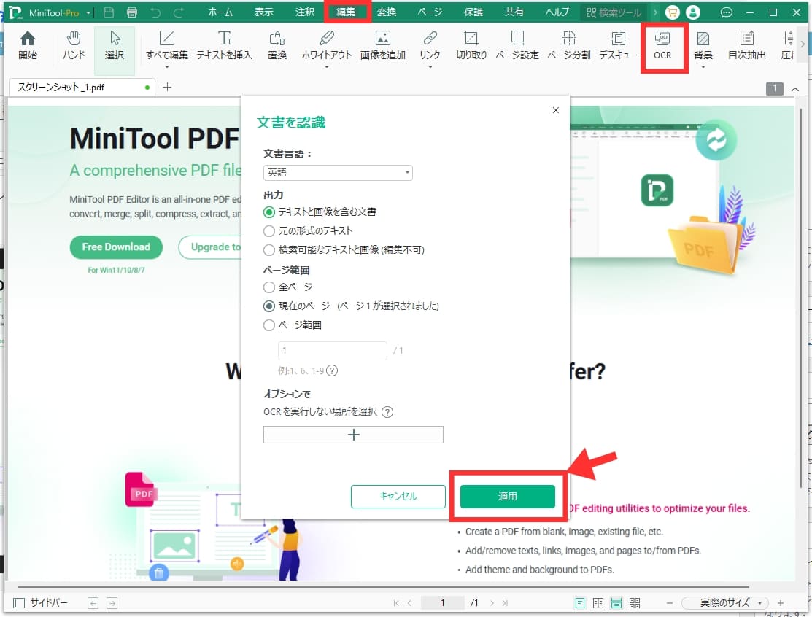Click 目次抽出 table of contents extraction
Screen dimensions: 812x617
(x=747, y=45)
